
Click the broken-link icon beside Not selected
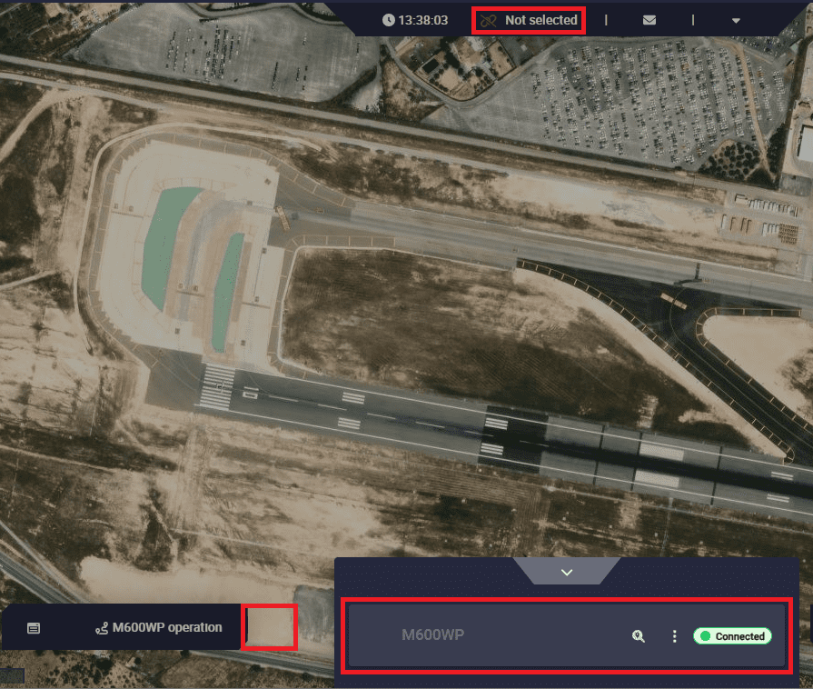point(487,20)
